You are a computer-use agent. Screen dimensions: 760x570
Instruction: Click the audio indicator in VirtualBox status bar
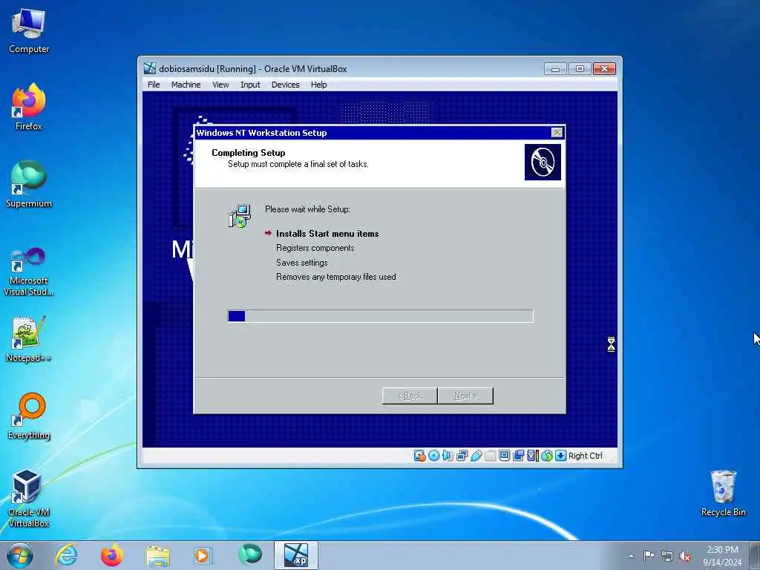click(x=448, y=456)
